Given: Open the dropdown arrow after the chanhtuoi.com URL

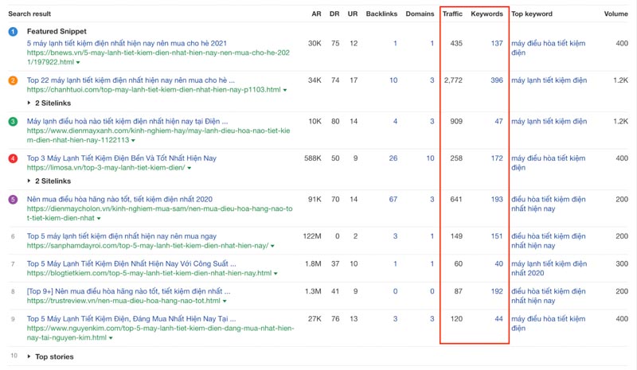Looking at the screenshot, I should [286, 91].
